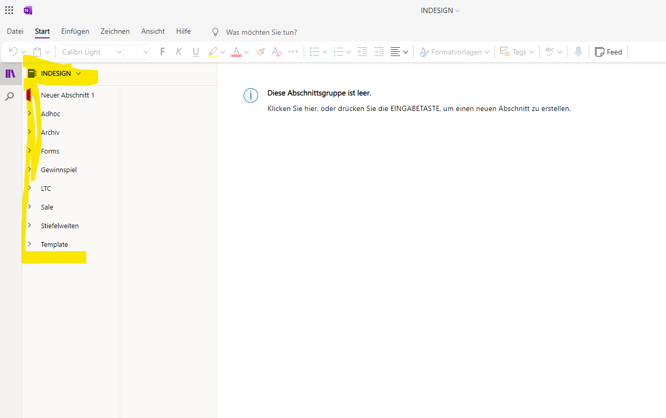Image resolution: width=666 pixels, height=418 pixels.
Task: Open the highlight color dropdown arrow
Action: pyautogui.click(x=223, y=52)
